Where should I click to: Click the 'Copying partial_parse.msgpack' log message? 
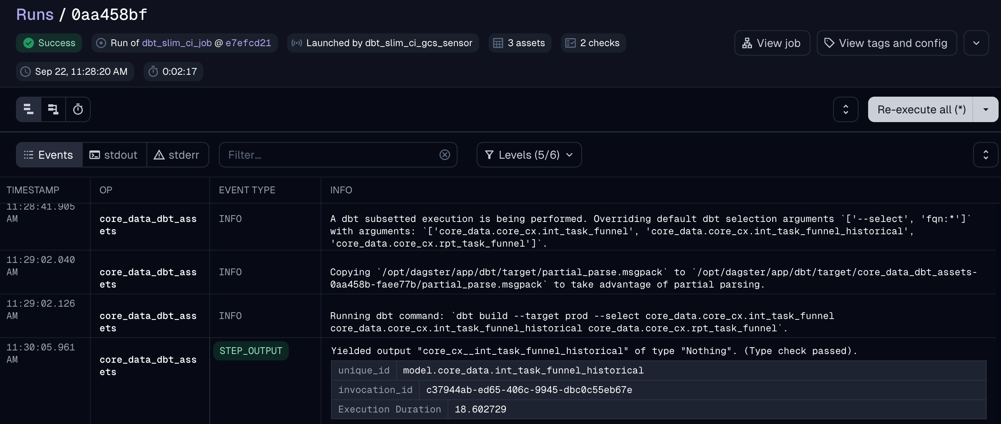tap(653, 278)
